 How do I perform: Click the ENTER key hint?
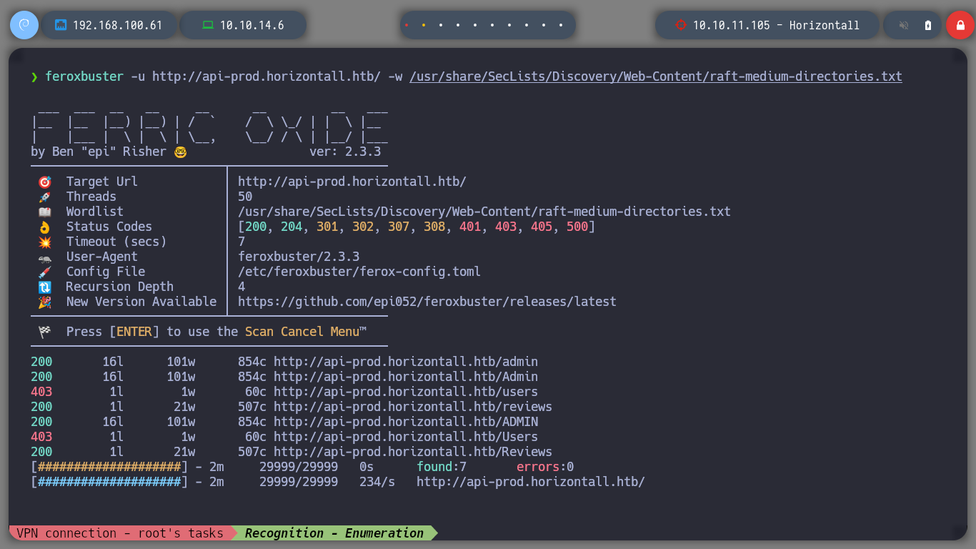134,332
